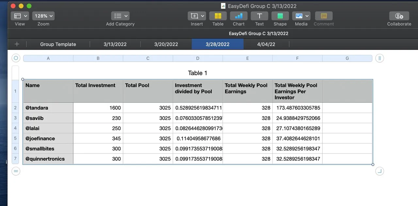This screenshot has width=418, height=206.
Task: Open the Add Category dropdown
Action: [x=120, y=16]
